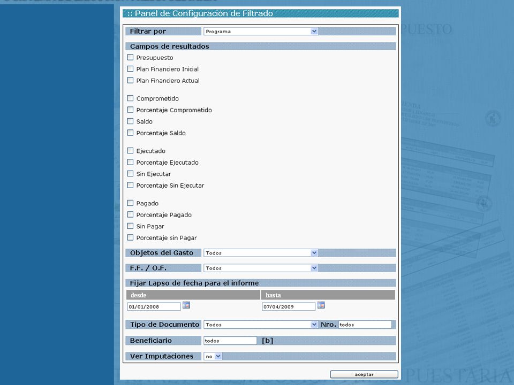Screen dimensions: 514x385
Task: Tick the Pagado checkbox
Action: tap(130, 203)
